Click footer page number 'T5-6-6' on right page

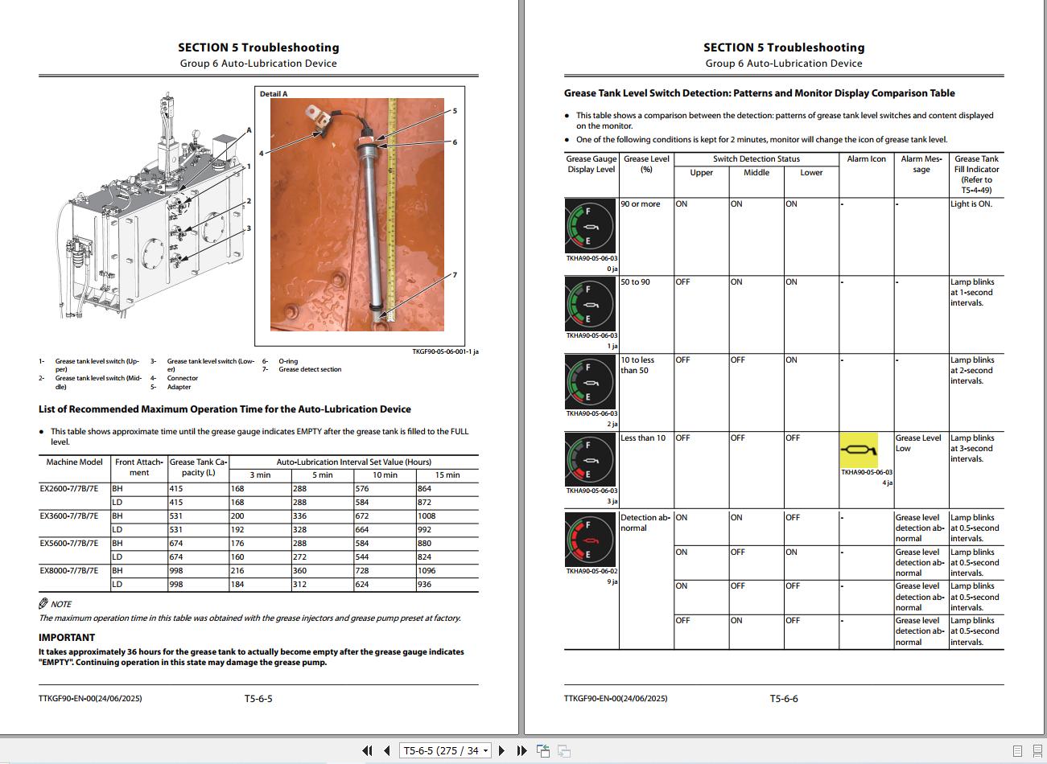(x=784, y=699)
